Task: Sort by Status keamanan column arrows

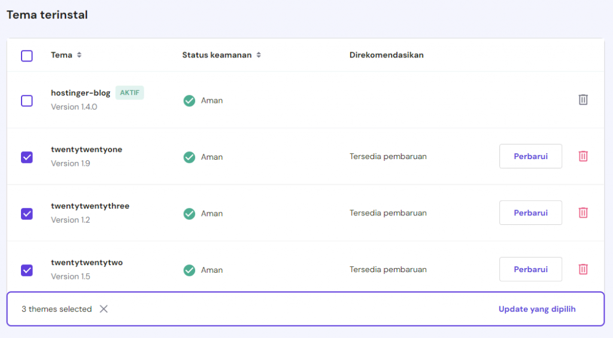Action: (x=259, y=55)
